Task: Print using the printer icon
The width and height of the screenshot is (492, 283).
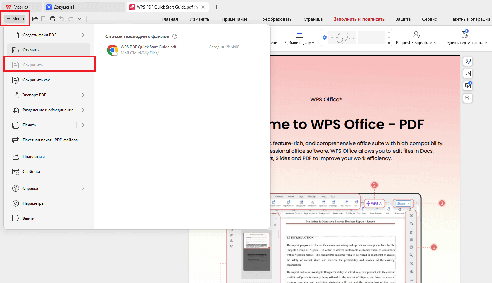Action: coord(53,19)
